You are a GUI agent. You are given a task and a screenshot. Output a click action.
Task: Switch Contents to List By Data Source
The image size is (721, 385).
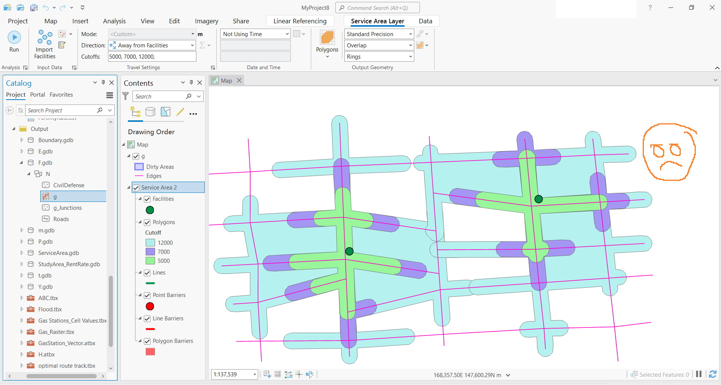(151, 112)
